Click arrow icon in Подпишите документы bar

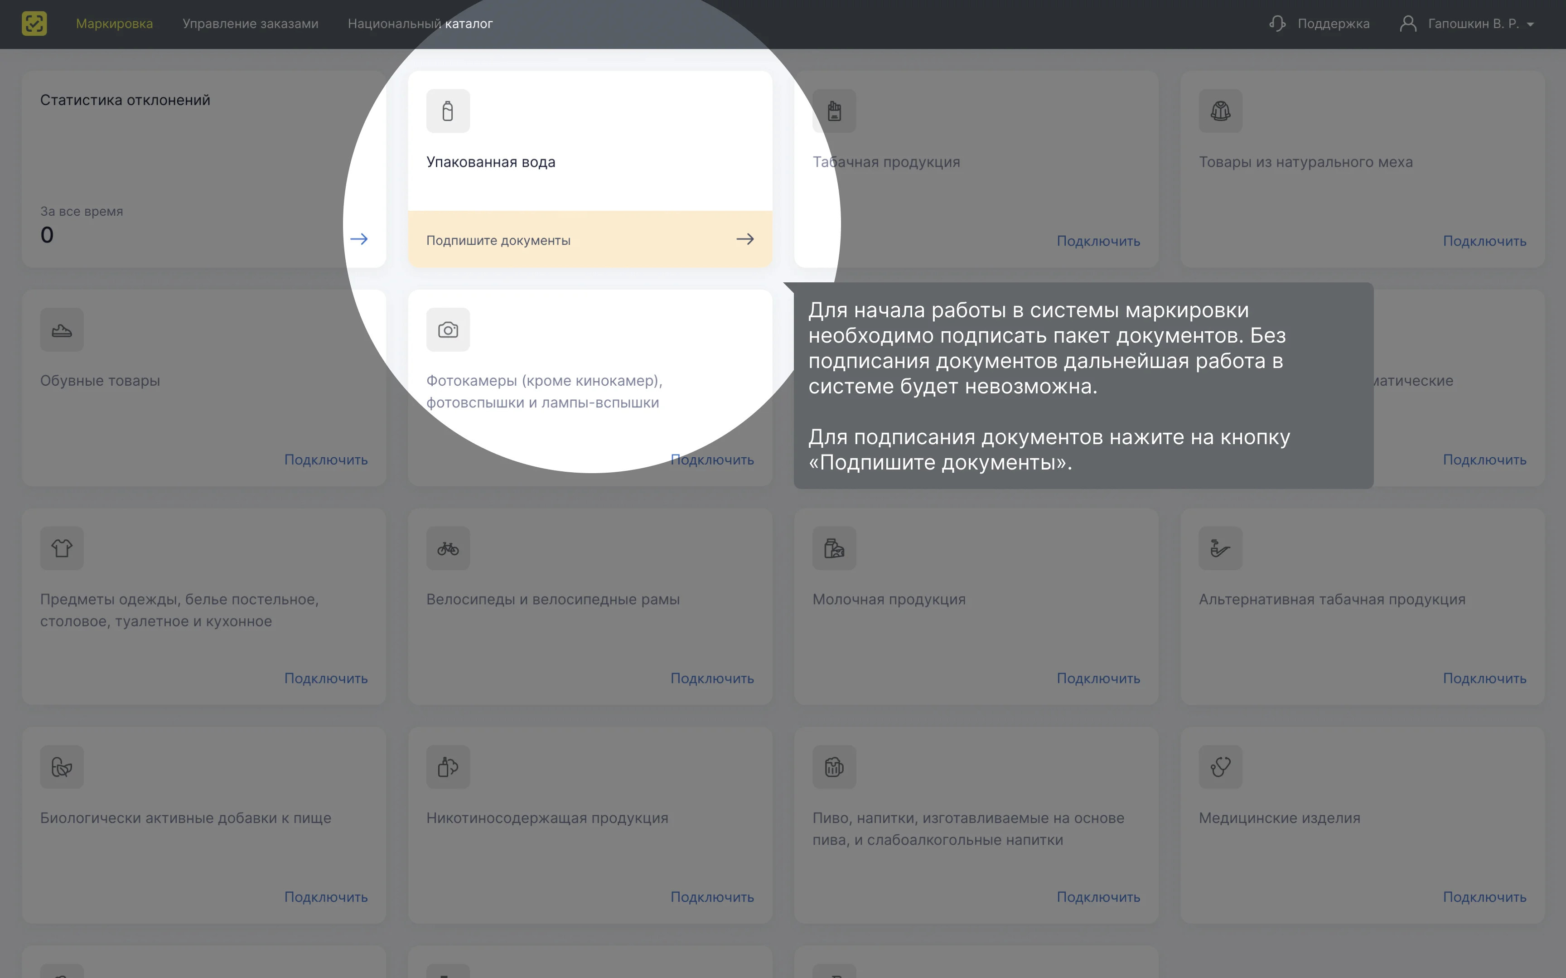point(745,239)
